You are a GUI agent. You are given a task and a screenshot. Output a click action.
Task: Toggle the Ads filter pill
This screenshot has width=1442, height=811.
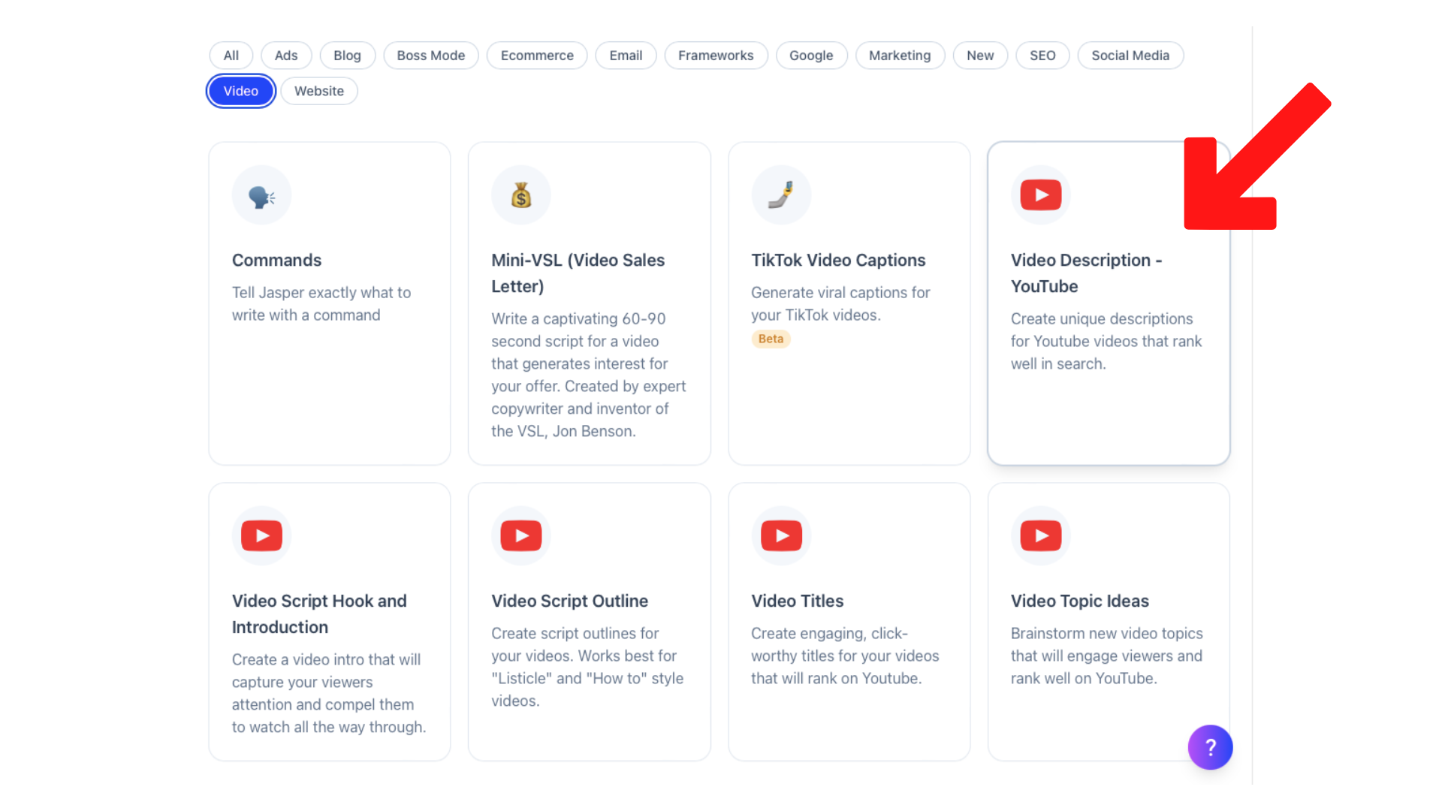(x=285, y=55)
